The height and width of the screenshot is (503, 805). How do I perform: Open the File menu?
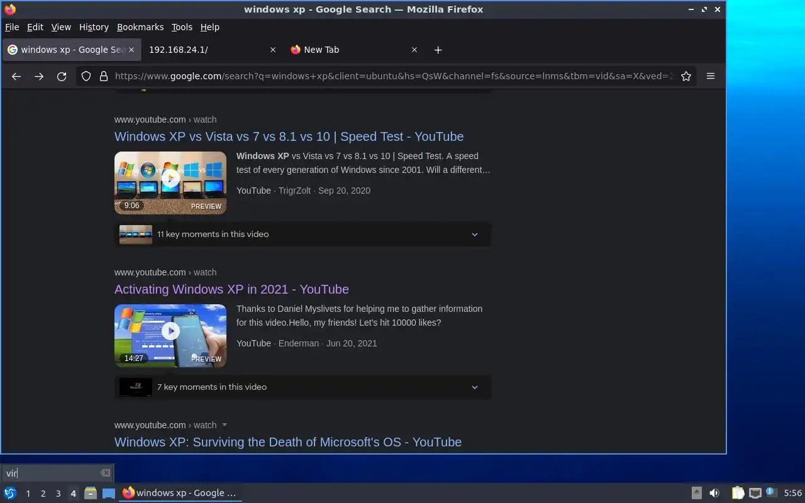click(x=12, y=27)
